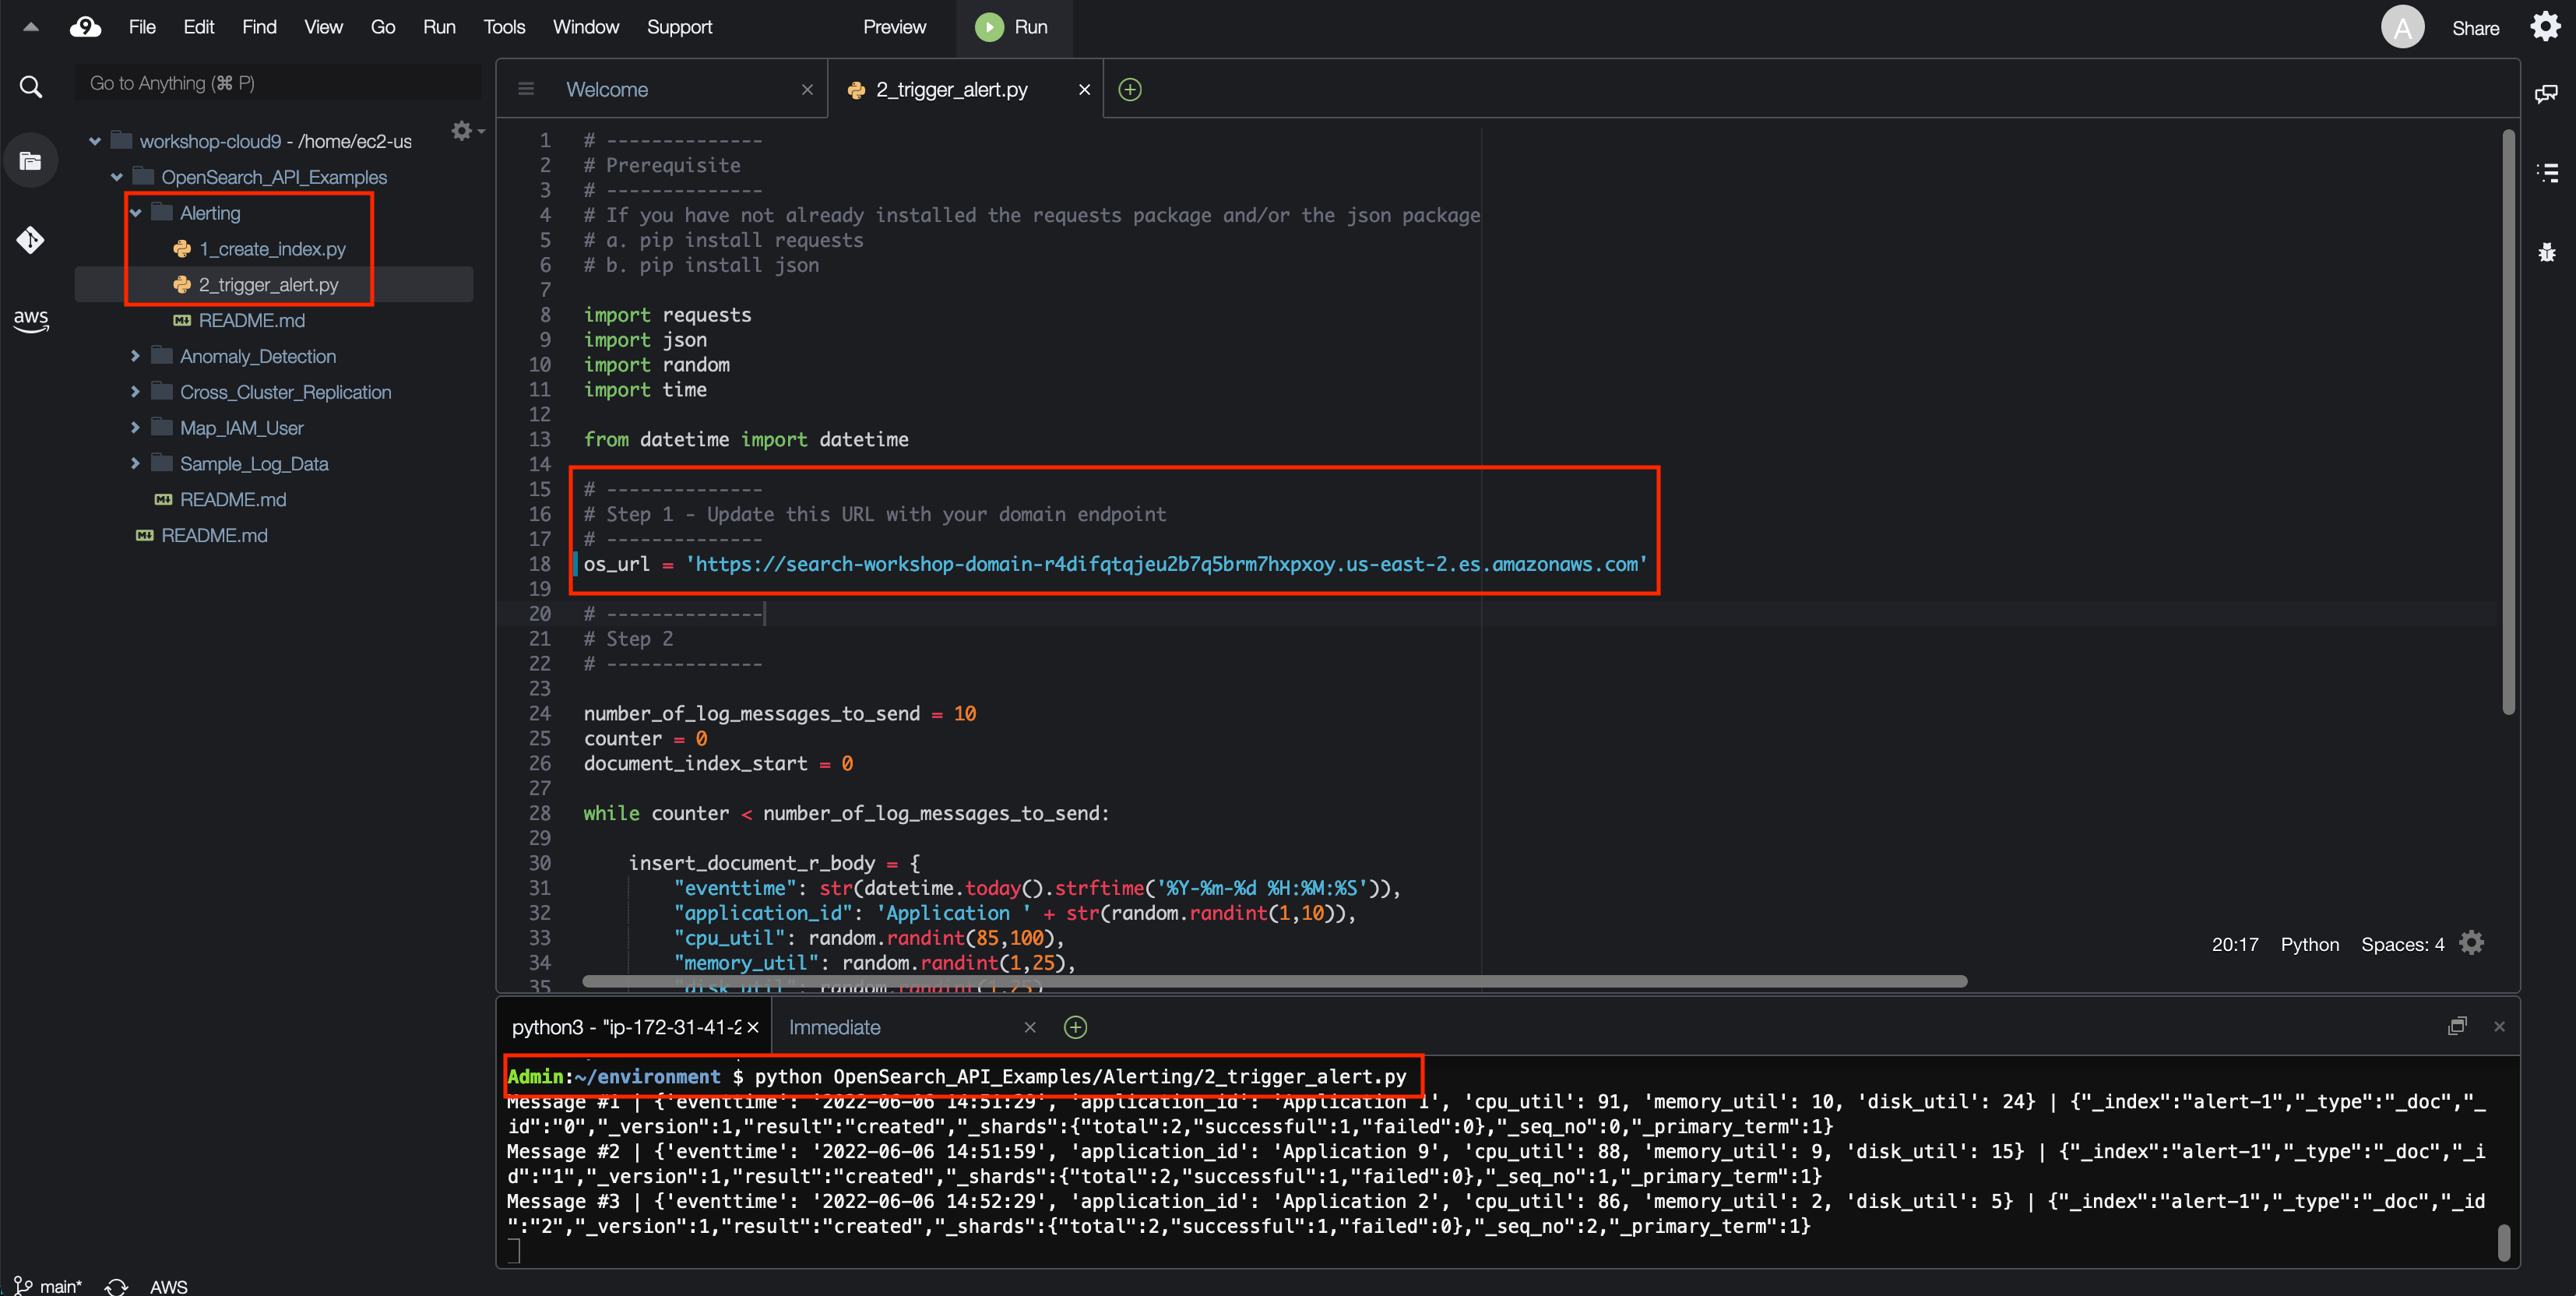Select 2_trigger_alert.py in file tree
Viewport: 2576px width, 1296px height.
click(268, 285)
